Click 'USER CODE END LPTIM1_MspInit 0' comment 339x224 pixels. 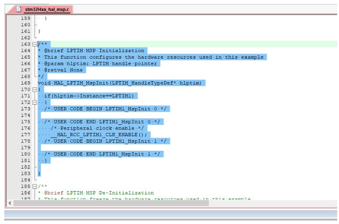pyautogui.click(x=102, y=122)
